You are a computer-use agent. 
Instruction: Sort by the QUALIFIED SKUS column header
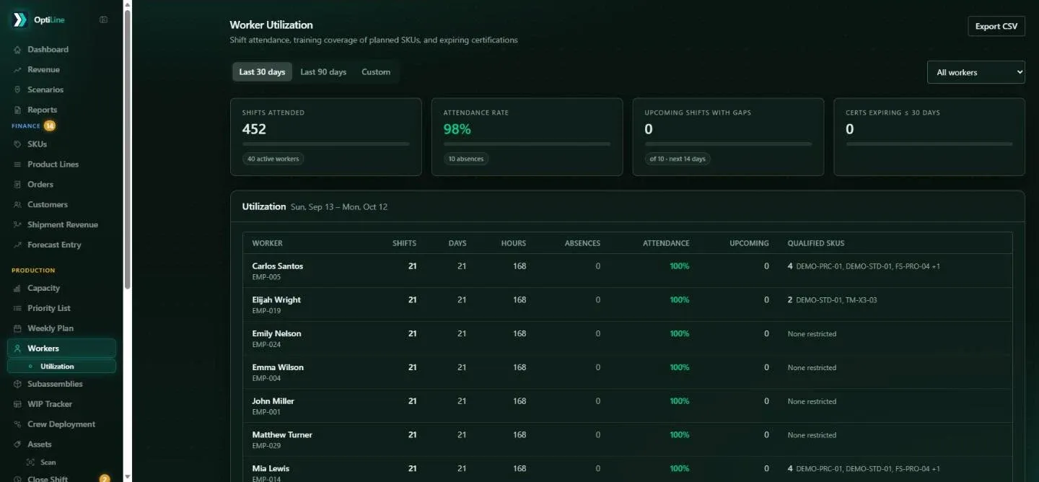(x=816, y=243)
